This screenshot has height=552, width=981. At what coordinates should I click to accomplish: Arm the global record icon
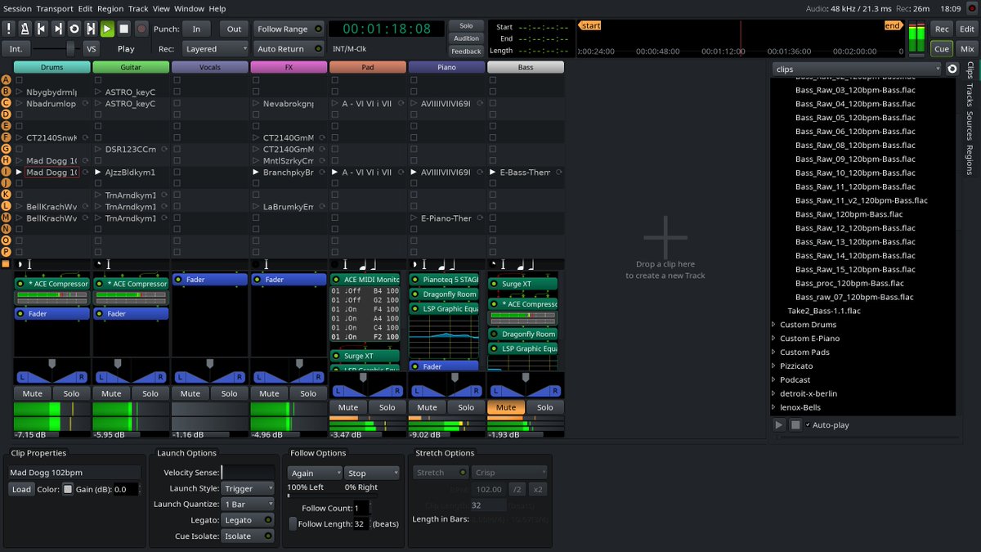143,29
